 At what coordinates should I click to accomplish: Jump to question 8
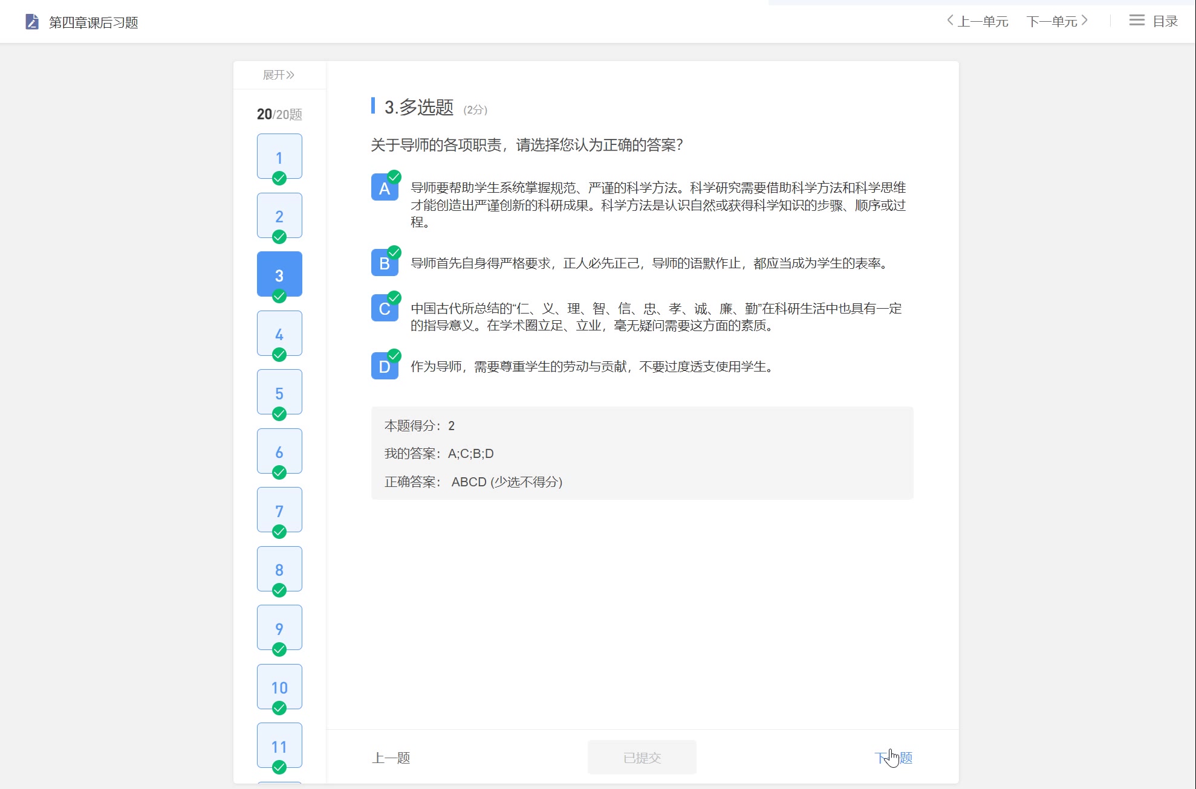pos(279,568)
